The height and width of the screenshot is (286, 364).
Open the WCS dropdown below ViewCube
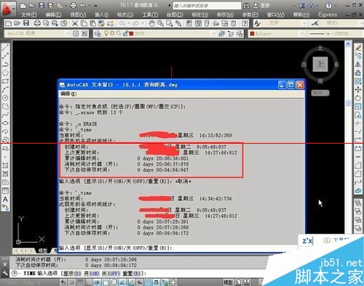(x=320, y=93)
